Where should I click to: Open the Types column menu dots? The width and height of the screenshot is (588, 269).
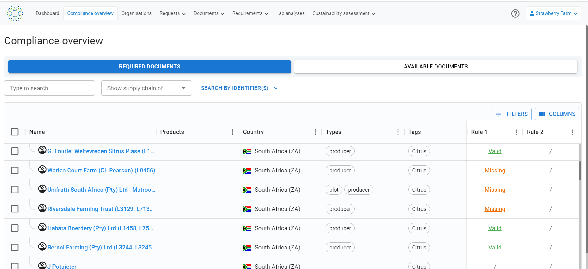[x=398, y=132]
